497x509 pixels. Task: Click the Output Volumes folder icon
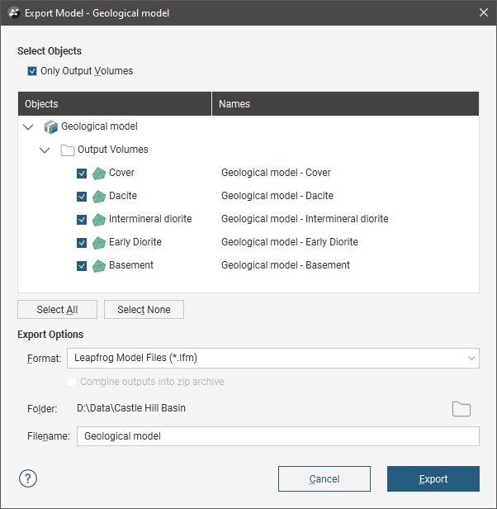68,150
